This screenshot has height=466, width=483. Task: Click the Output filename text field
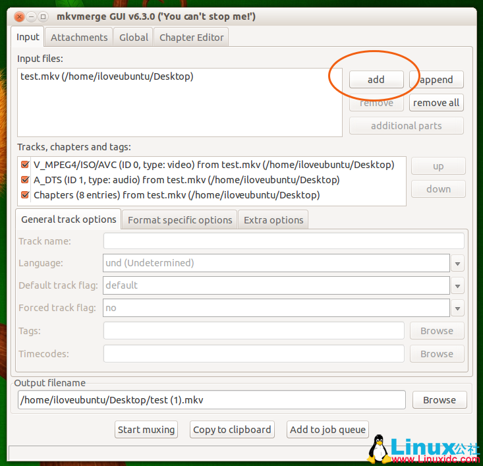click(x=211, y=400)
